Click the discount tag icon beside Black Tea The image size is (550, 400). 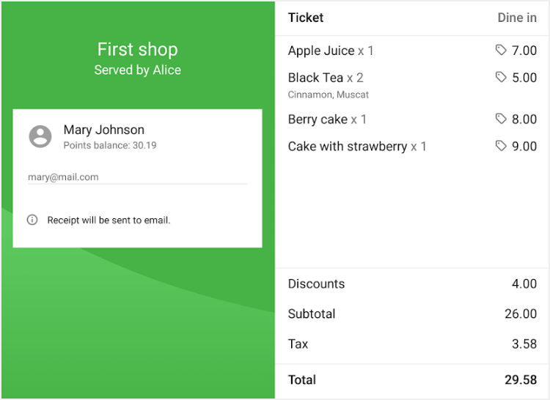coord(501,77)
